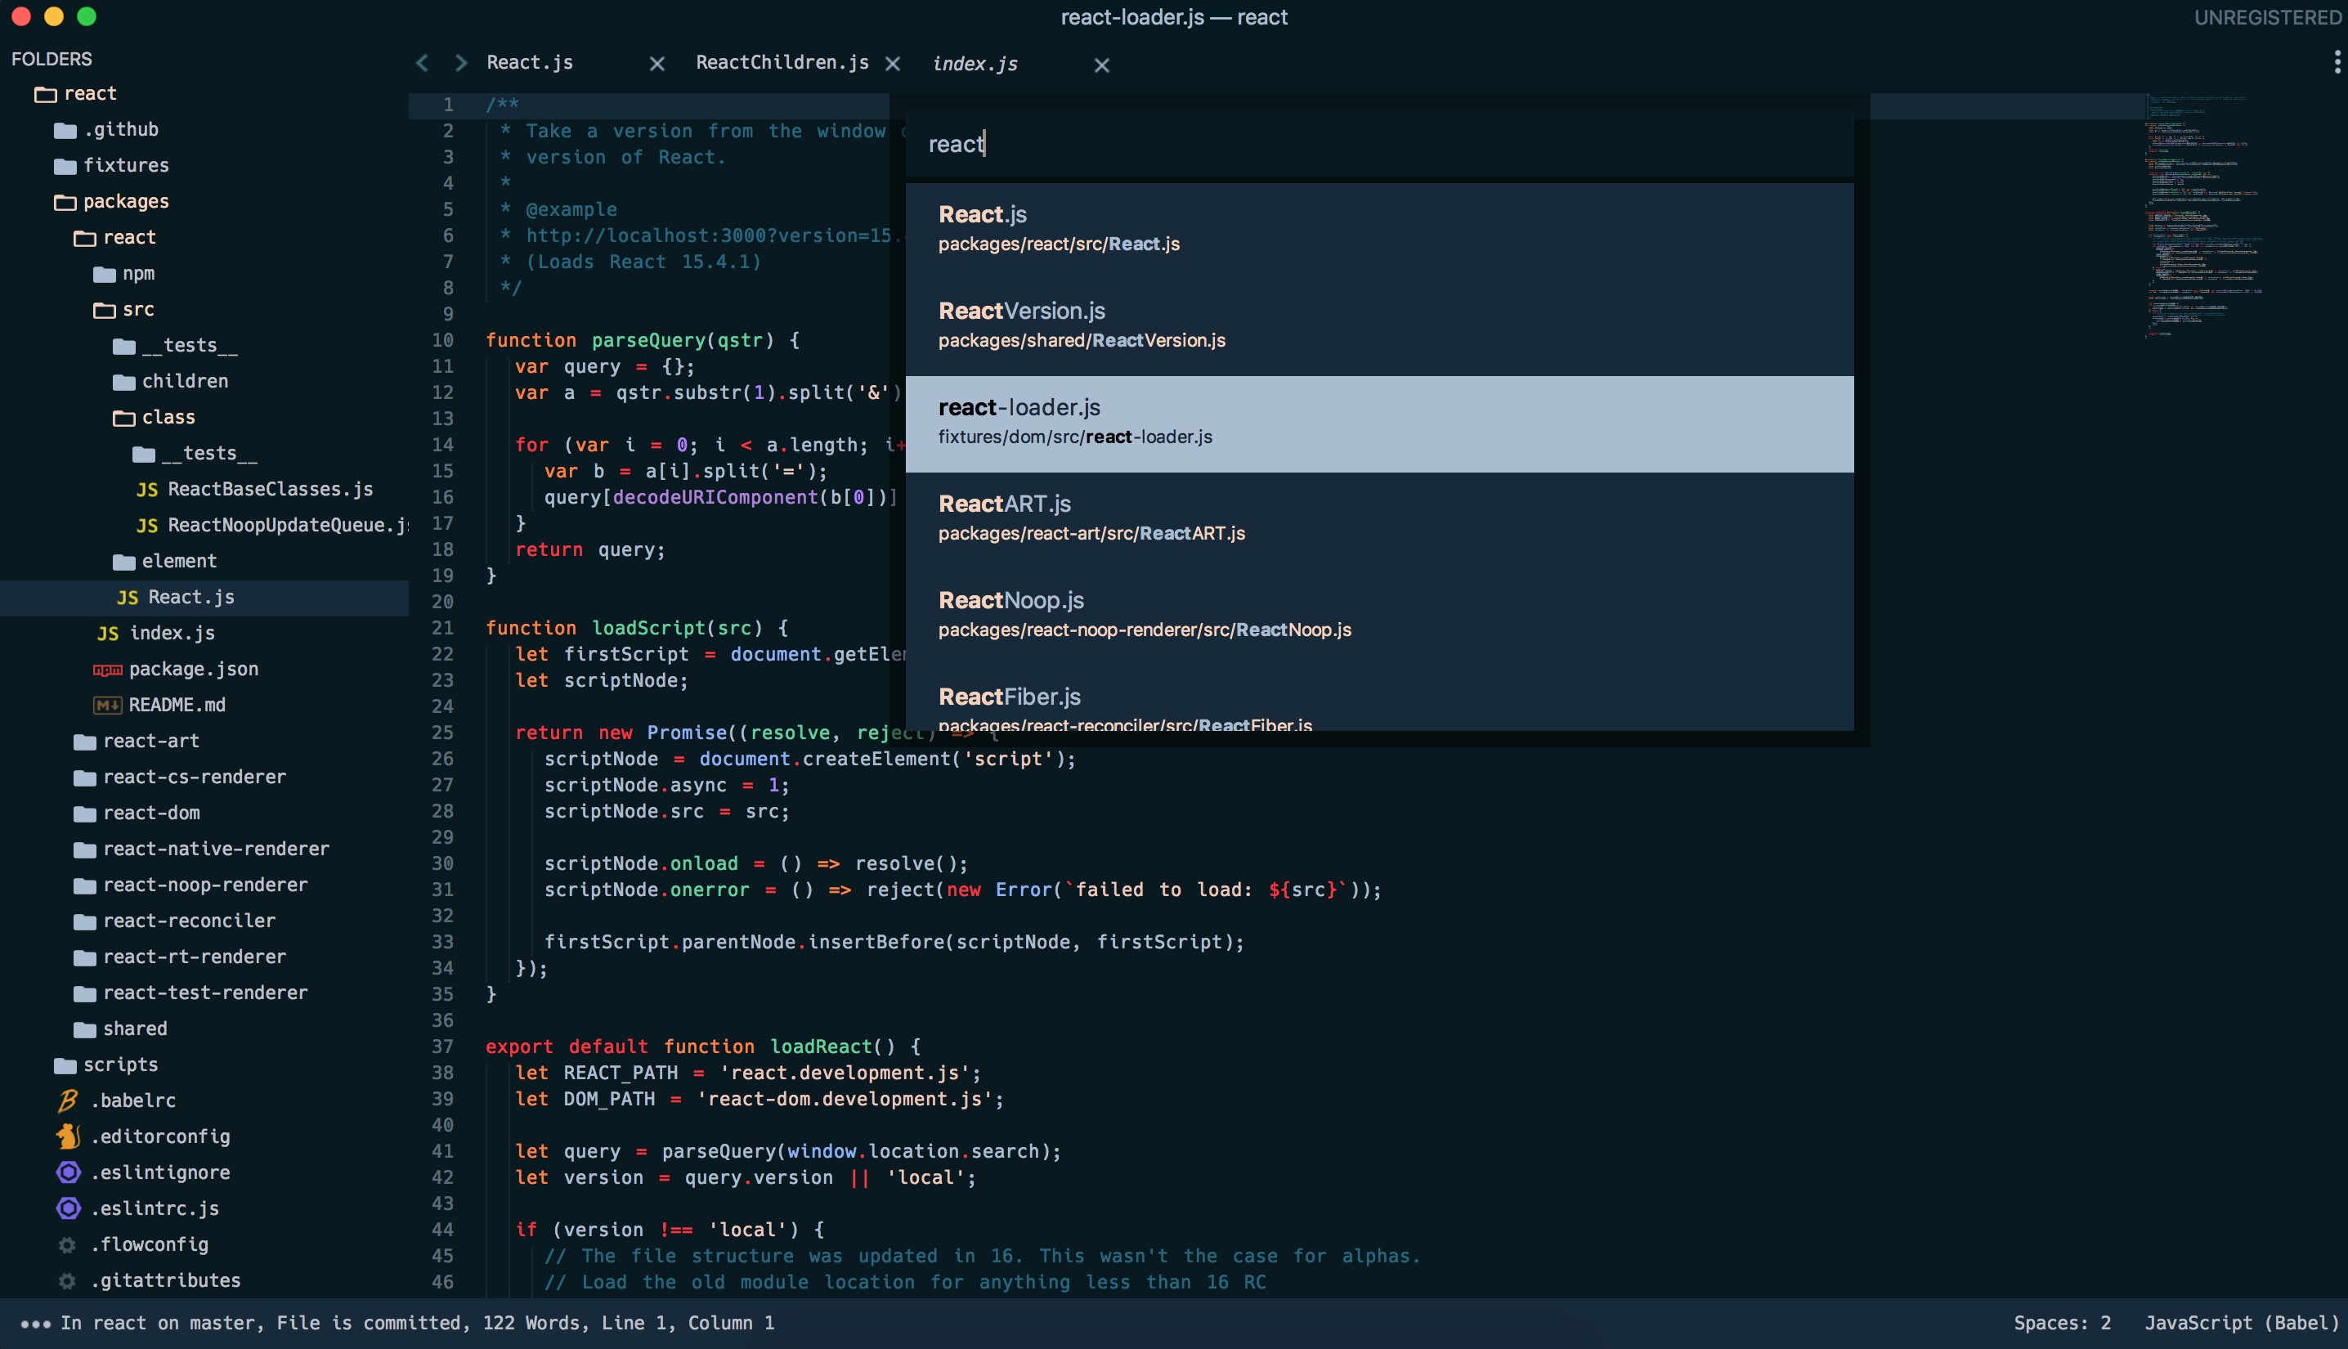Click the JS icon of ReactNoopUpdateQueue.js
This screenshot has height=1349, width=2348.
tap(147, 526)
